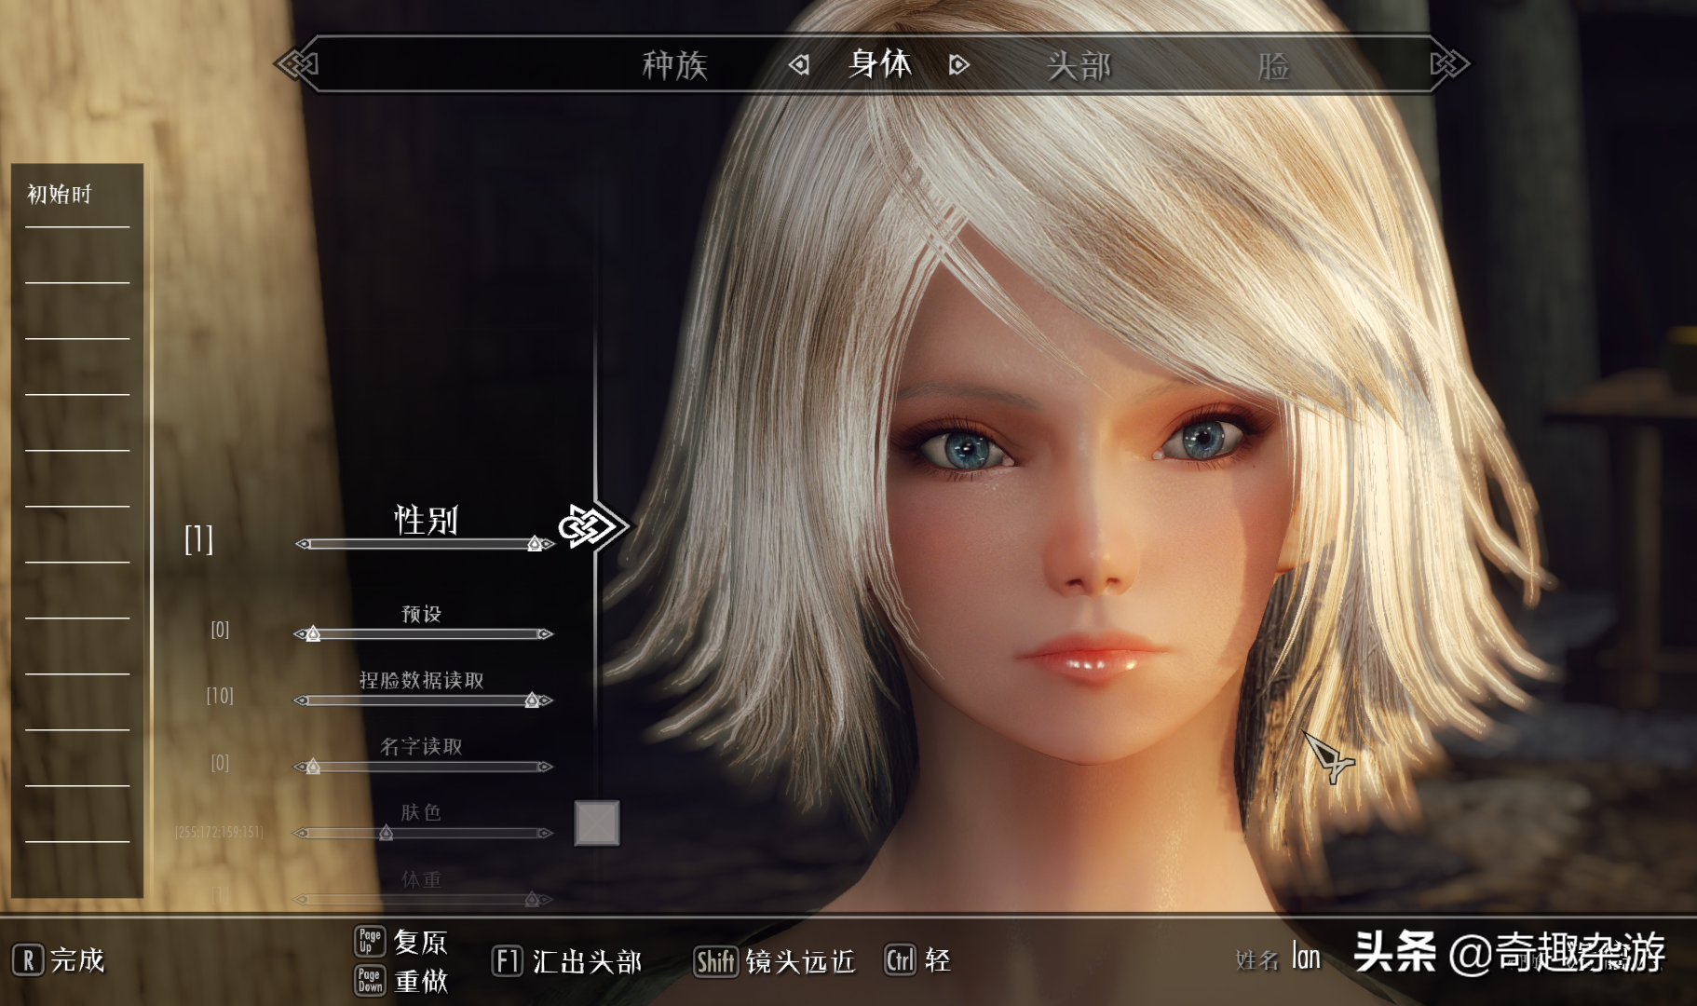The width and height of the screenshot is (1697, 1006).
Task: Click right arrow beside 身体 tab
Action: click(x=959, y=64)
